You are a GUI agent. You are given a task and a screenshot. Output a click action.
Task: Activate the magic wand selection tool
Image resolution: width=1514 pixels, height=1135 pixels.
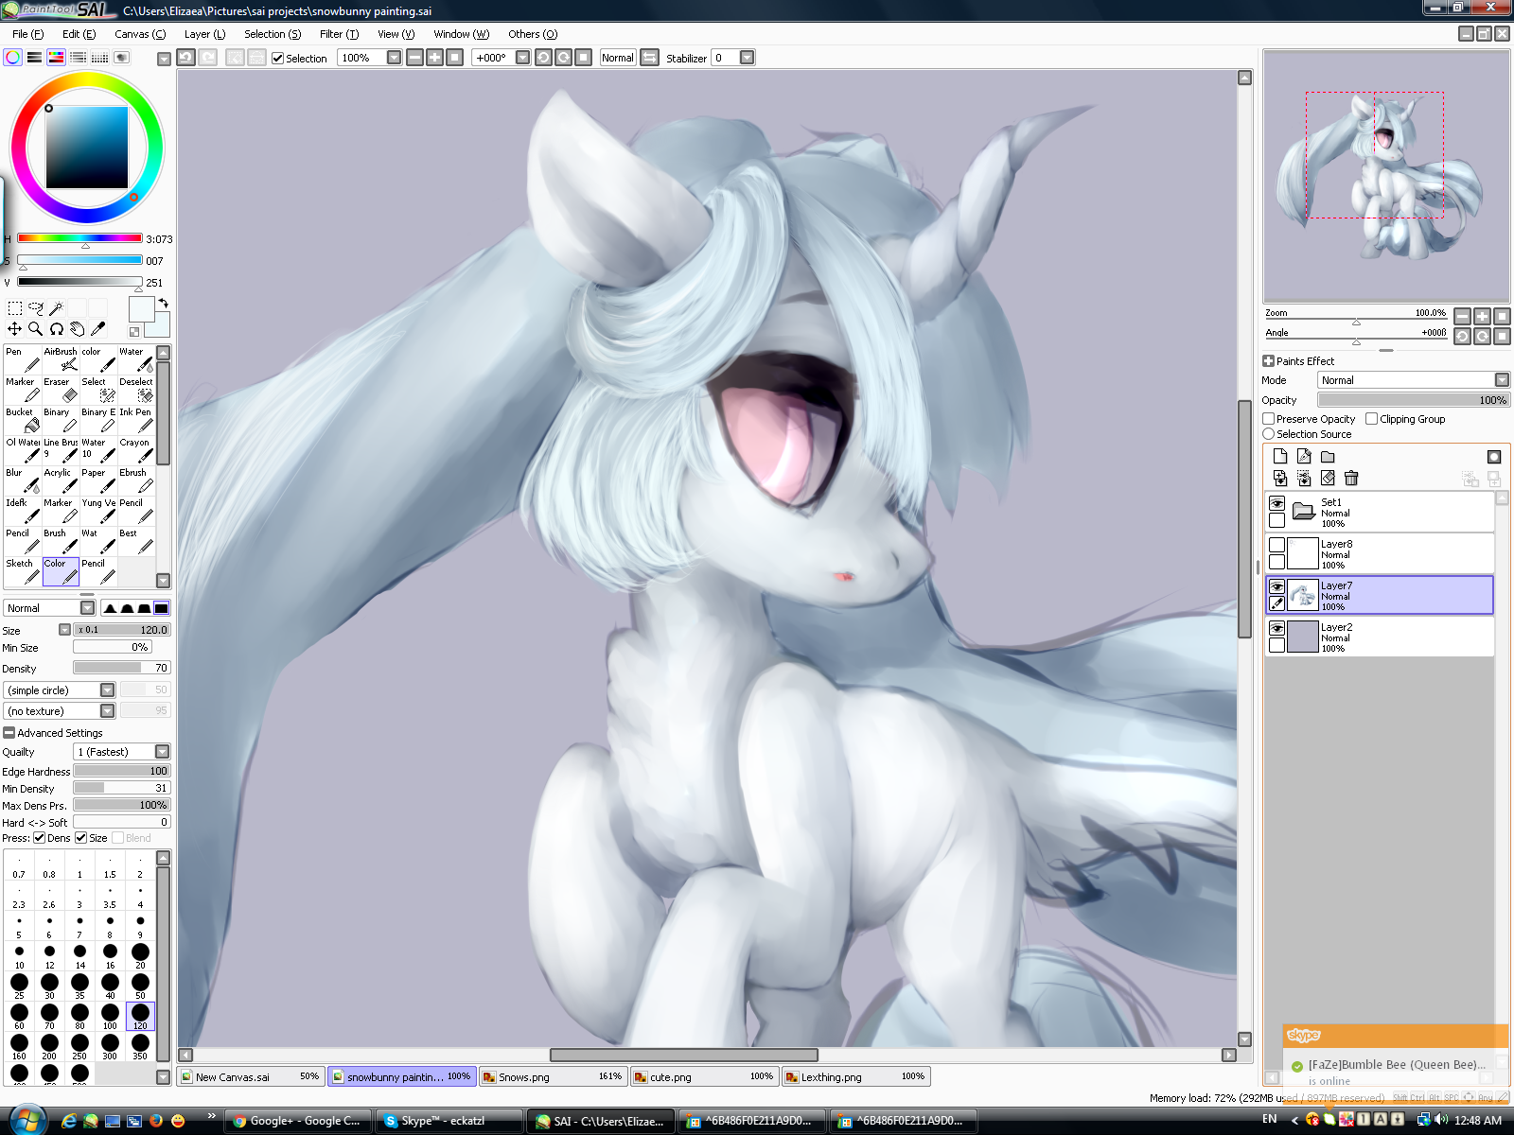coord(56,308)
